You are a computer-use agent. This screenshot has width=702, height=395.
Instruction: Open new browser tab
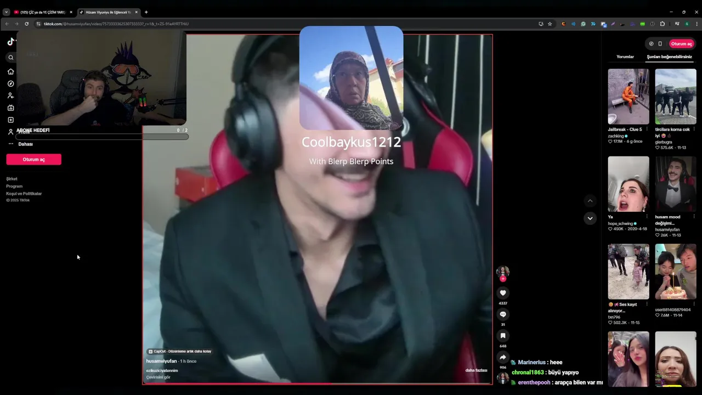pos(146,12)
